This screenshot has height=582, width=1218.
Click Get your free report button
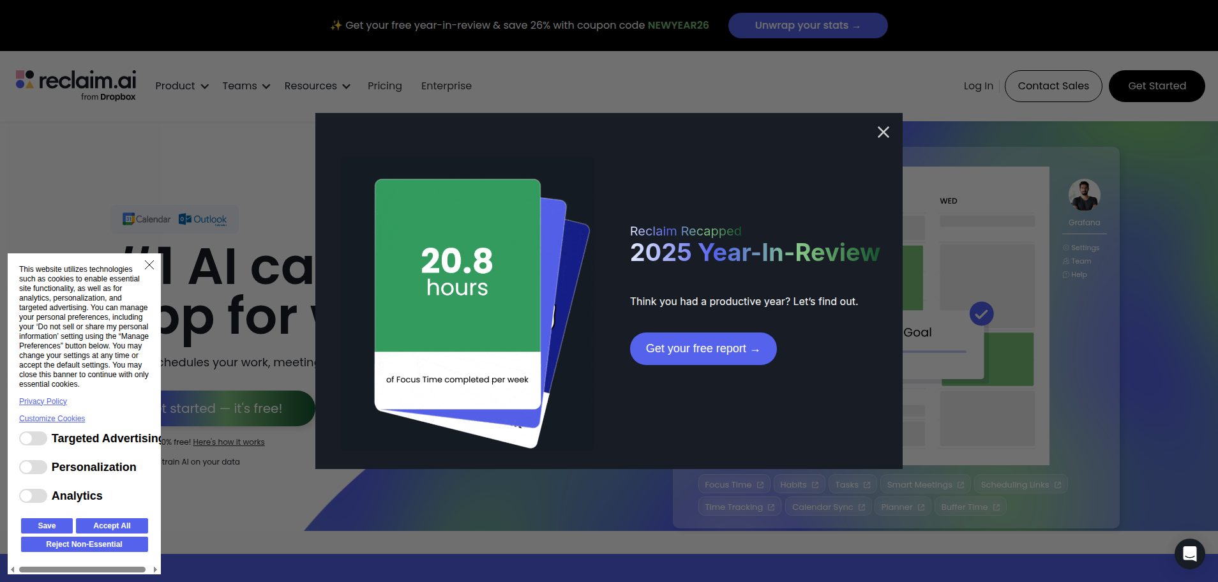tap(703, 348)
